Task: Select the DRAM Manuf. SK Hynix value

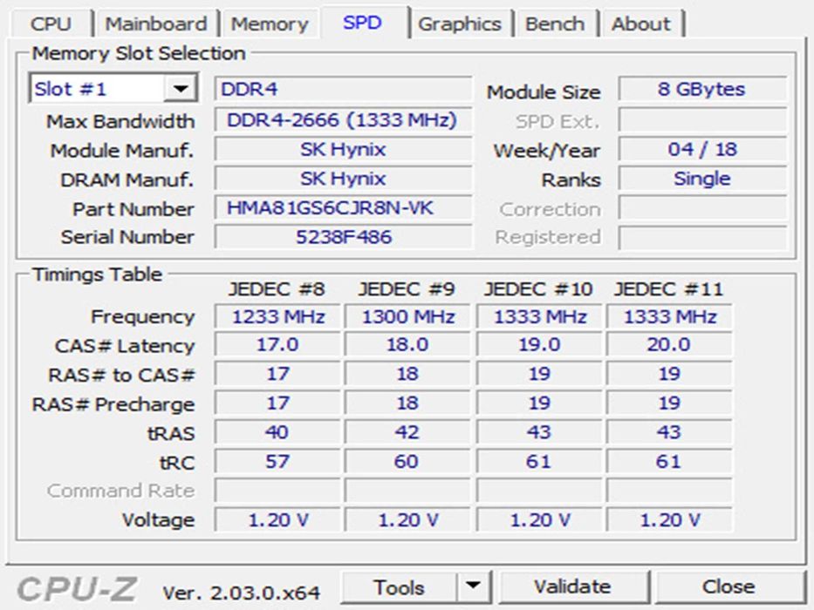Action: (343, 179)
